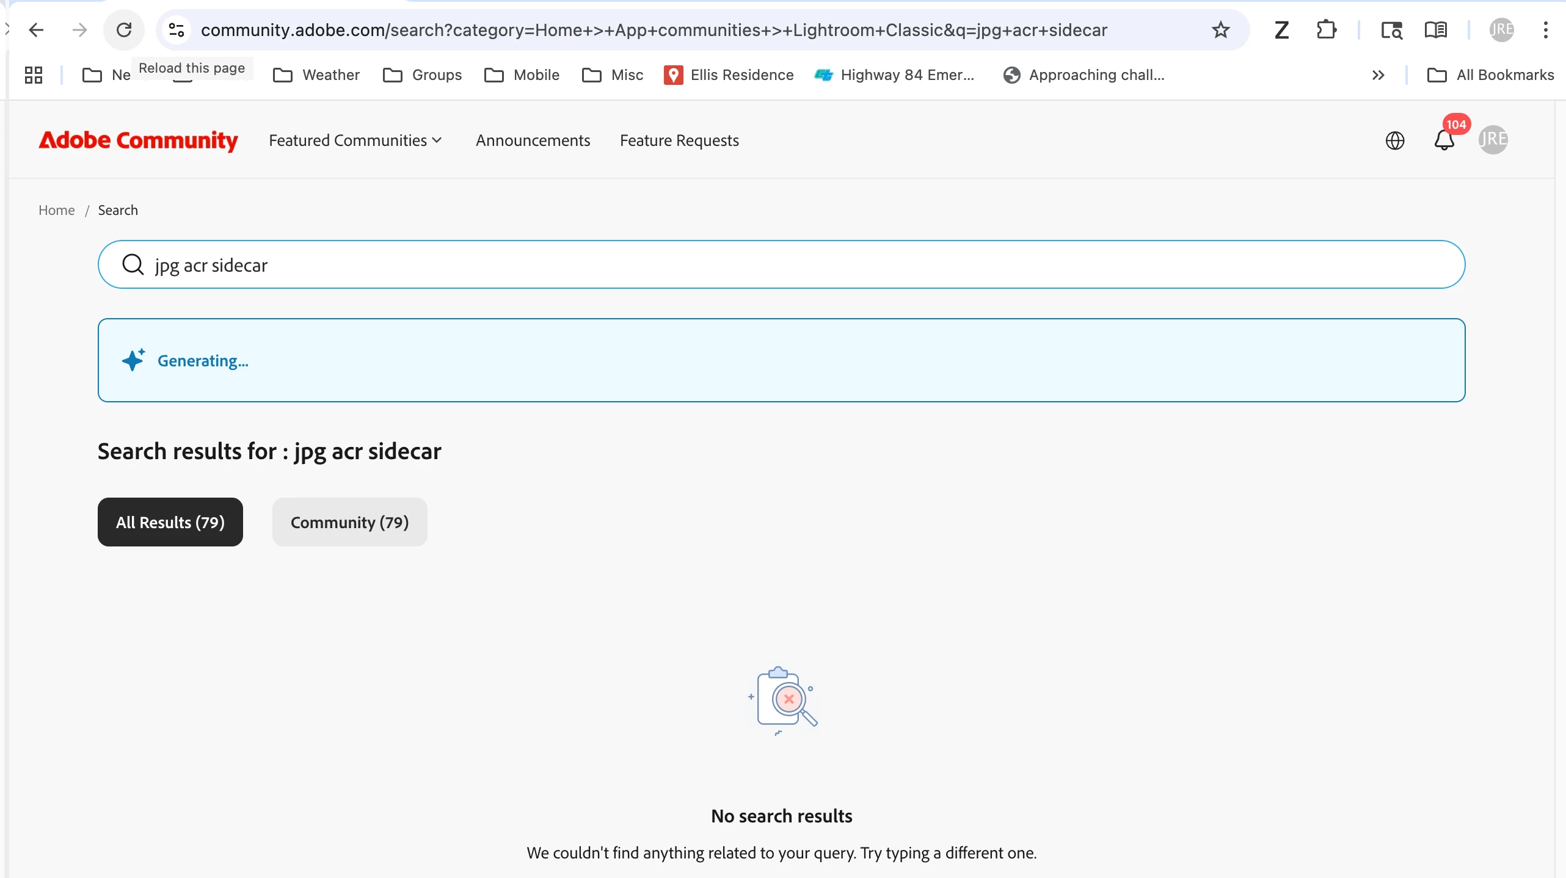1566x878 pixels.
Task: Click the Z extension icon in toolbar
Action: (x=1281, y=29)
